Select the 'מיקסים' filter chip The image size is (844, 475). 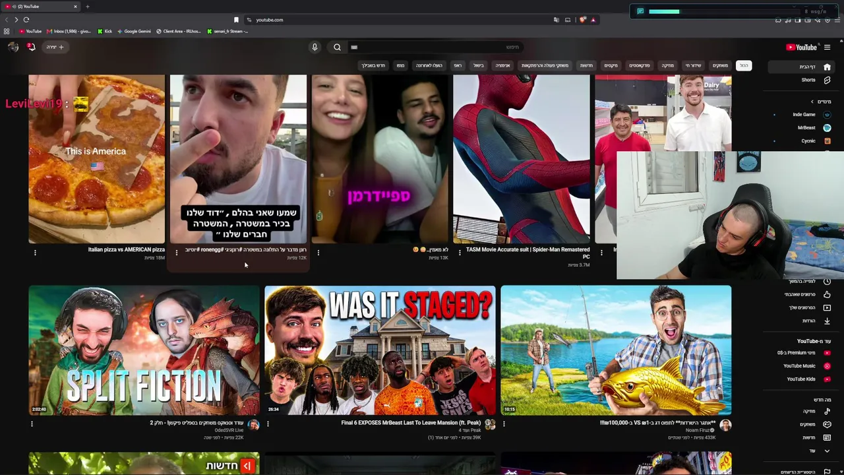pyautogui.click(x=611, y=65)
